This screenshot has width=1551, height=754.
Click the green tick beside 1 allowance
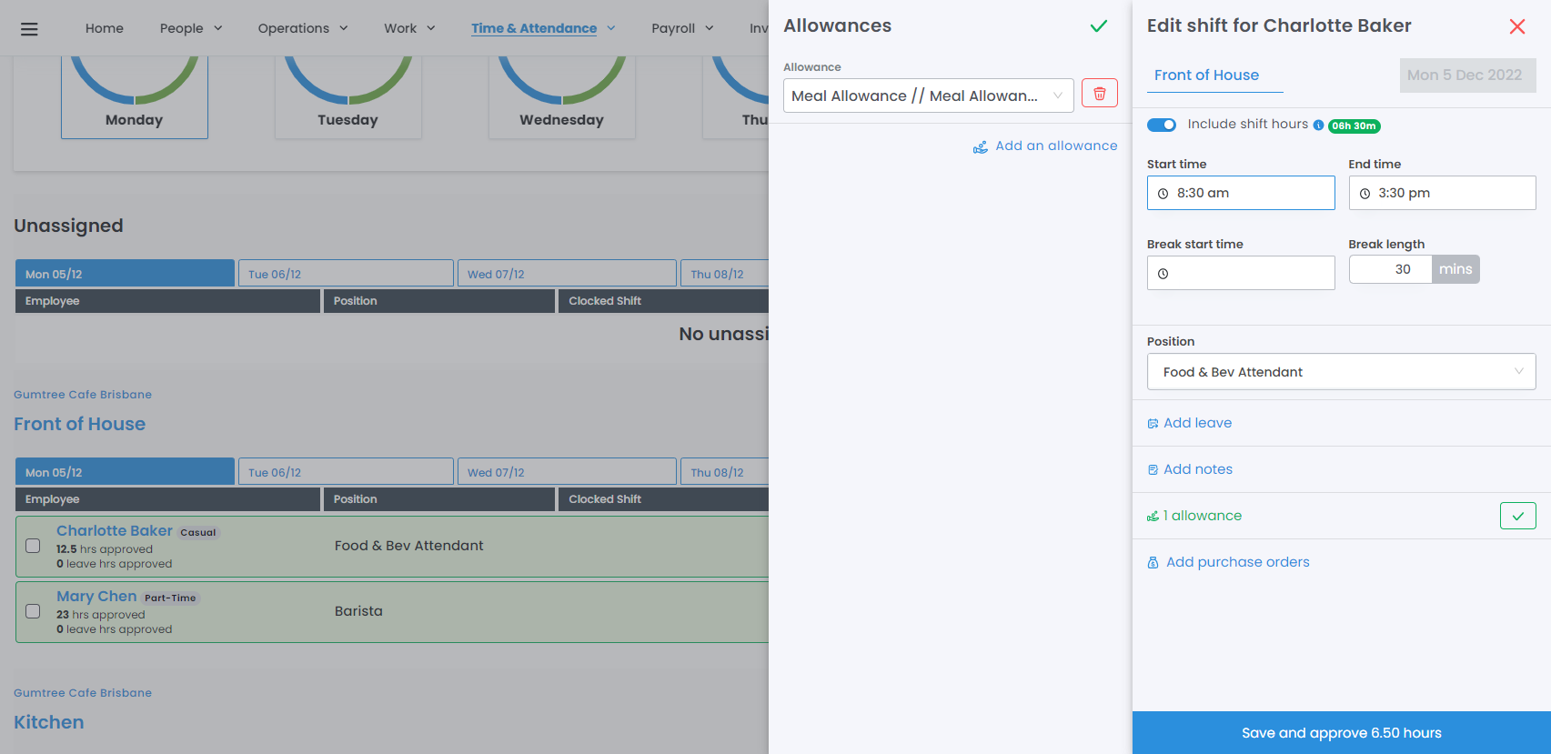(1517, 516)
